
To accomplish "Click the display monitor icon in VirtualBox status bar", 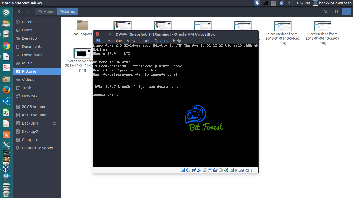I will coord(210,170).
